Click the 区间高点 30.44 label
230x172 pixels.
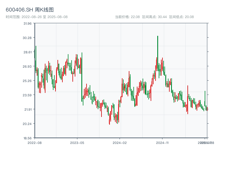point(154,17)
